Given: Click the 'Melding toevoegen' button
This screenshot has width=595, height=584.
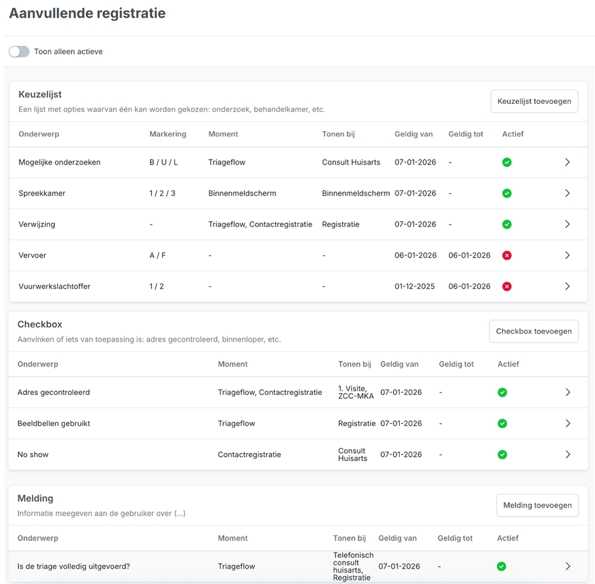Looking at the screenshot, I should coord(537,505).
